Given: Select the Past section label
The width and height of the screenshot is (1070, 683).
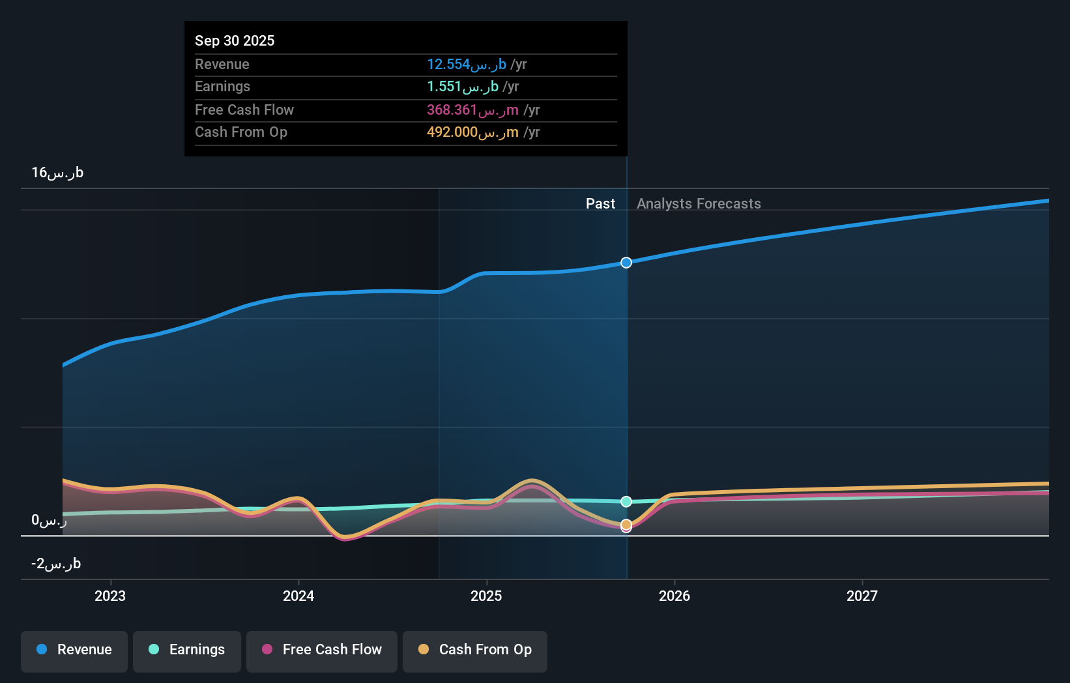Looking at the screenshot, I should [x=601, y=203].
